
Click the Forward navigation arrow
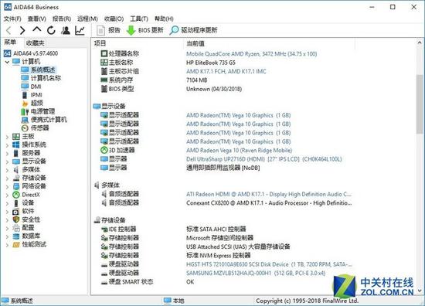pos(22,30)
